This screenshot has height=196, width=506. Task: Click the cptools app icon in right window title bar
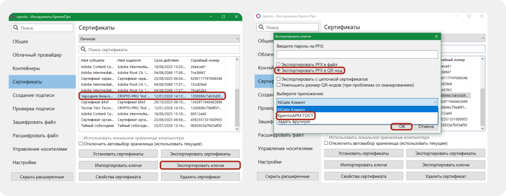[x=258, y=16]
